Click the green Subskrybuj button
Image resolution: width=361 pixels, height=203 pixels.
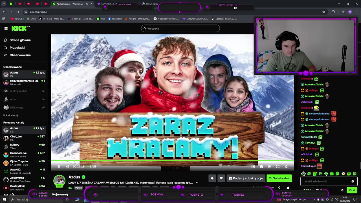pos(279,178)
